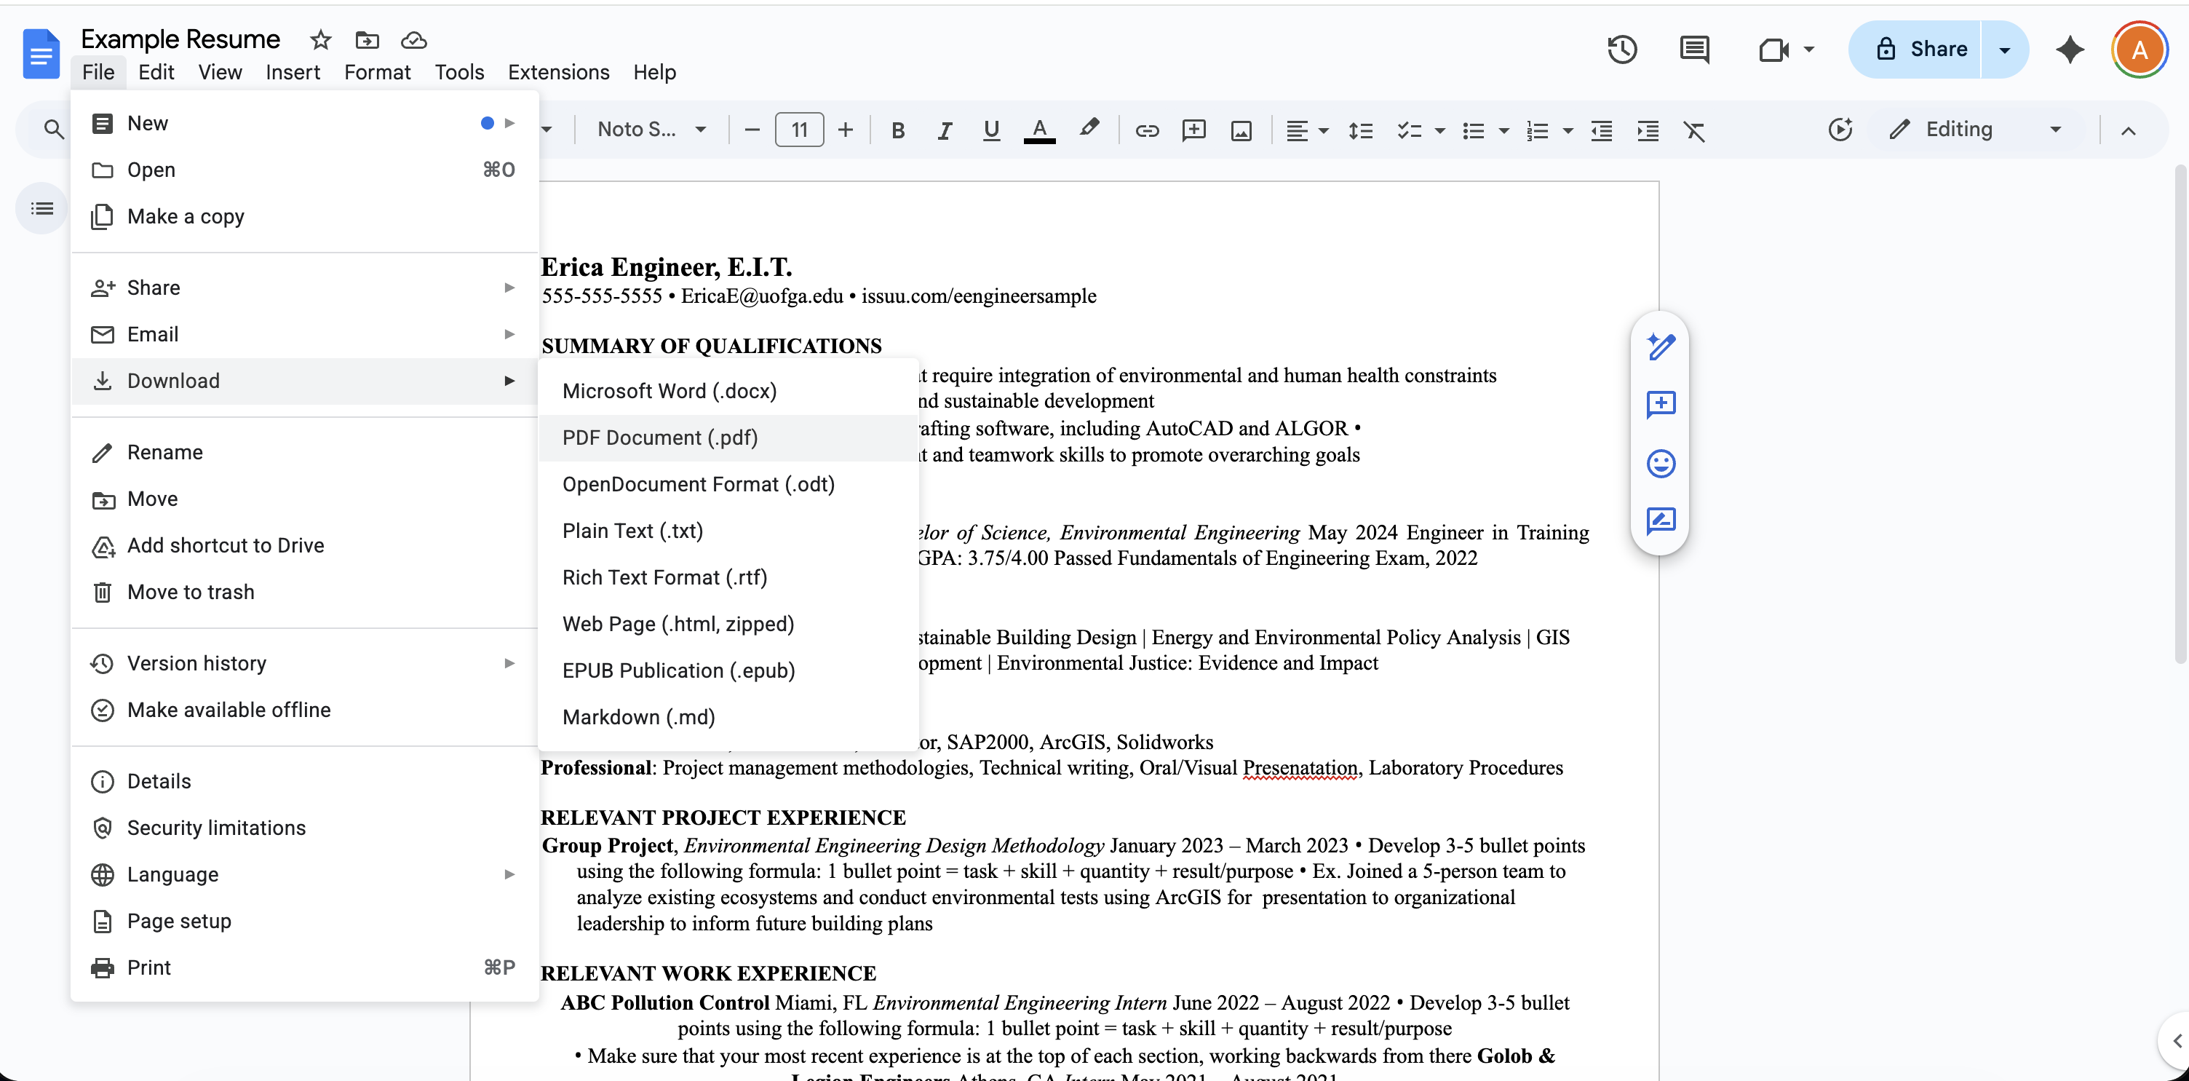Add an emoji reaction from the side panel
The width and height of the screenshot is (2189, 1081).
point(1661,463)
